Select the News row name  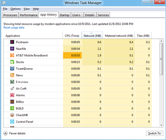(19, 75)
